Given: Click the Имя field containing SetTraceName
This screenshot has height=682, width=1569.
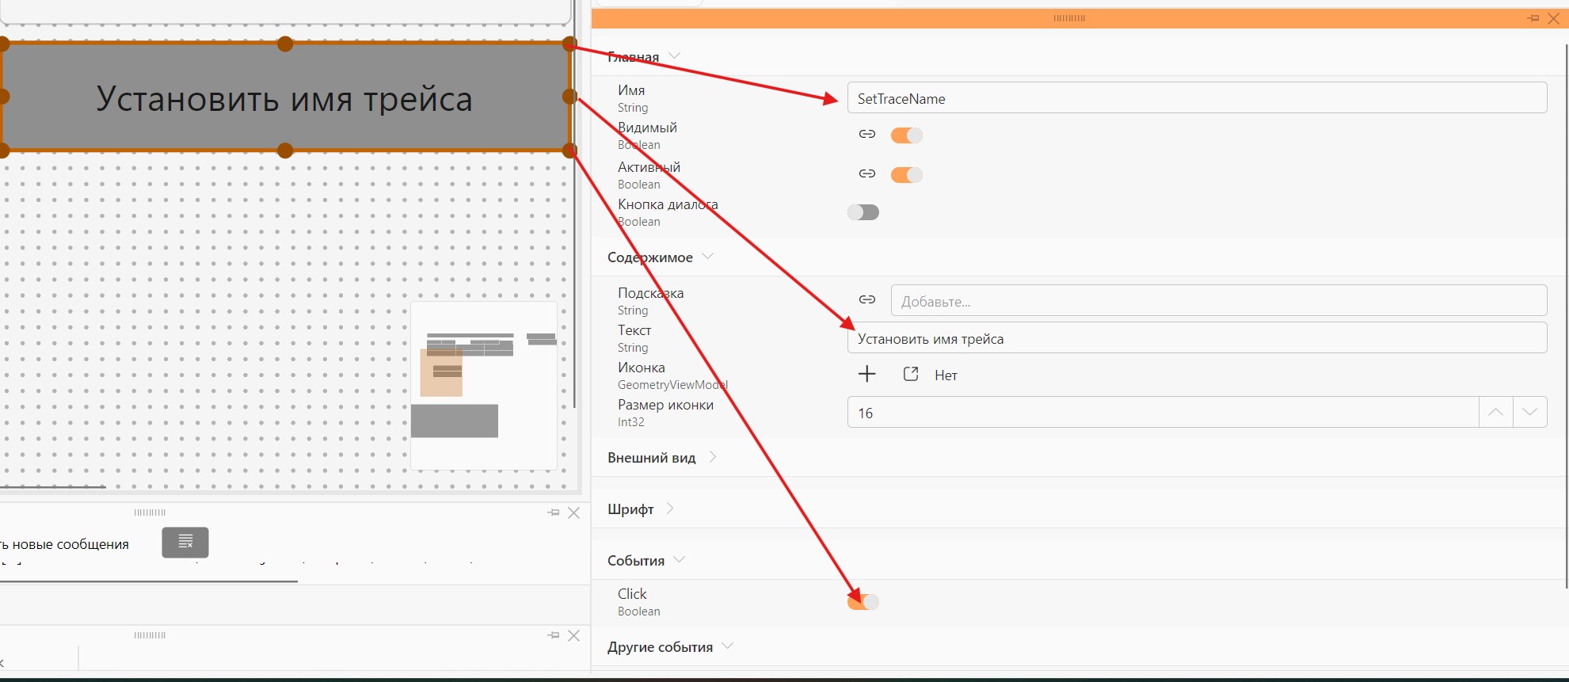Looking at the screenshot, I should tap(1197, 98).
